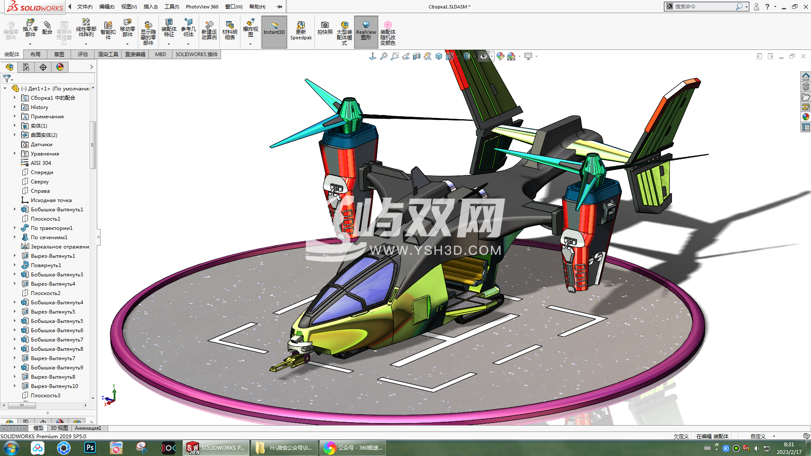This screenshot has height=456, width=811.
Task: Switch to the 草图 ribbon tab
Action: [x=59, y=55]
